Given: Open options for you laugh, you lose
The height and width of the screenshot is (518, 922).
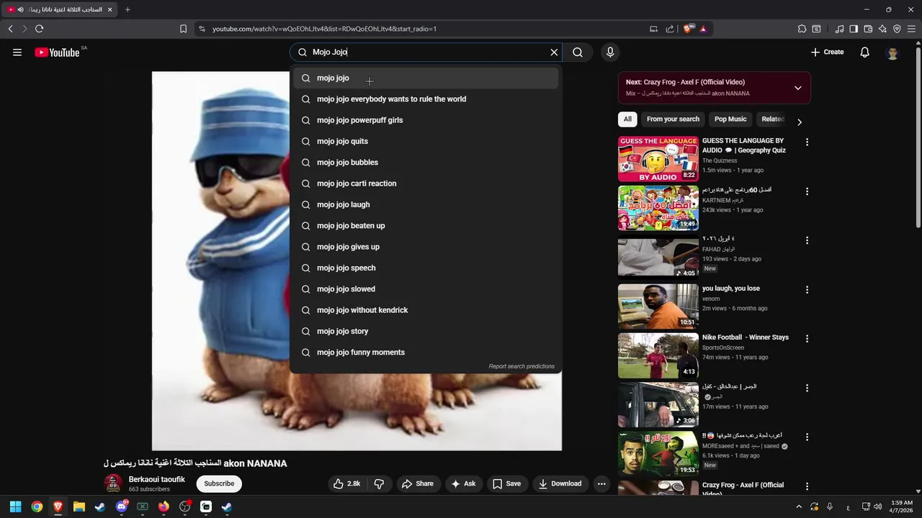Looking at the screenshot, I should (x=807, y=290).
